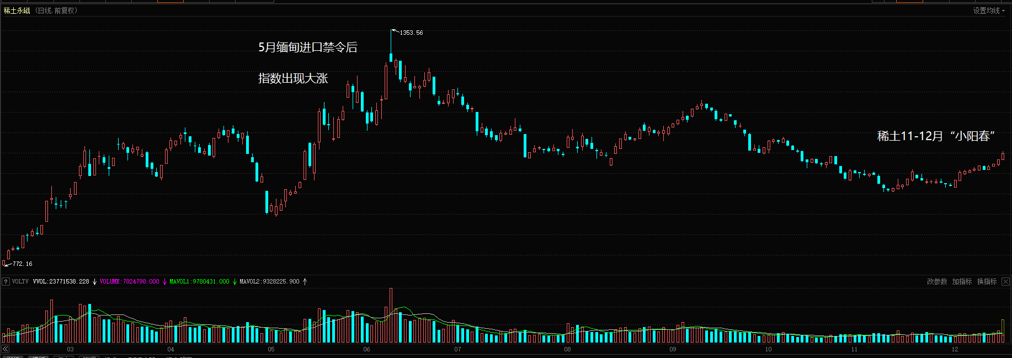Click the annotation 稀土11-12月“小阳春”
Screen dimensions: 1012x358
click(x=936, y=136)
